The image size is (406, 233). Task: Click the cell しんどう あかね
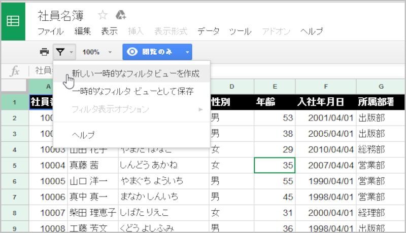(x=163, y=165)
